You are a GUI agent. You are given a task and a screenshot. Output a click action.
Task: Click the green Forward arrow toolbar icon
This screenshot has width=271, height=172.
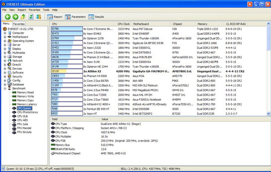tap(15, 17)
